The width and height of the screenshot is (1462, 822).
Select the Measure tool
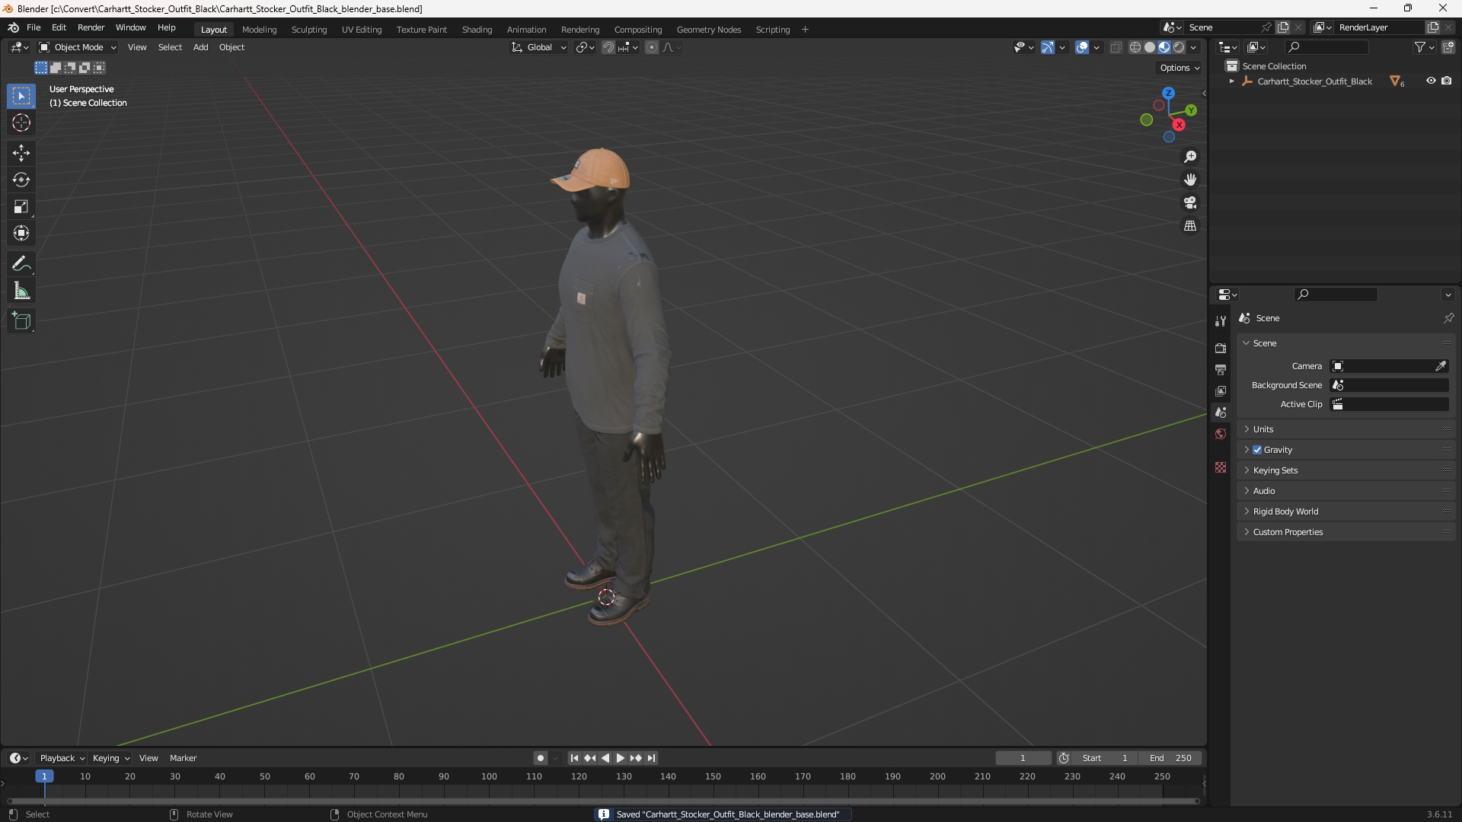click(21, 291)
